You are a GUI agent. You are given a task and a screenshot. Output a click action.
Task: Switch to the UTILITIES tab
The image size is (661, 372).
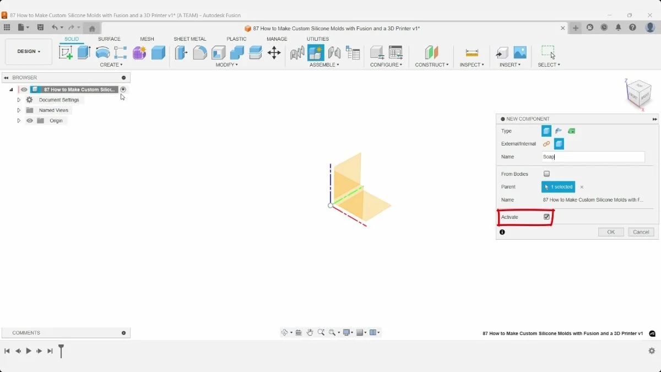(x=318, y=39)
